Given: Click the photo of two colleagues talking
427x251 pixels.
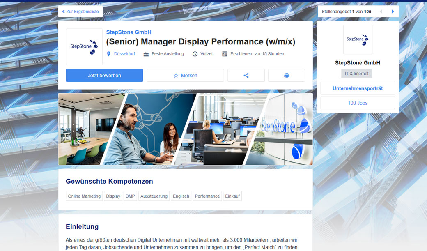Looking at the screenshot, I should tap(149, 129).
